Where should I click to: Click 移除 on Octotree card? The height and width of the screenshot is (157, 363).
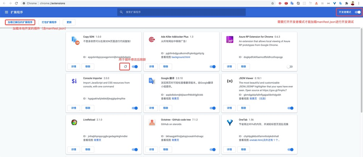pyautogui.click(x=165, y=149)
